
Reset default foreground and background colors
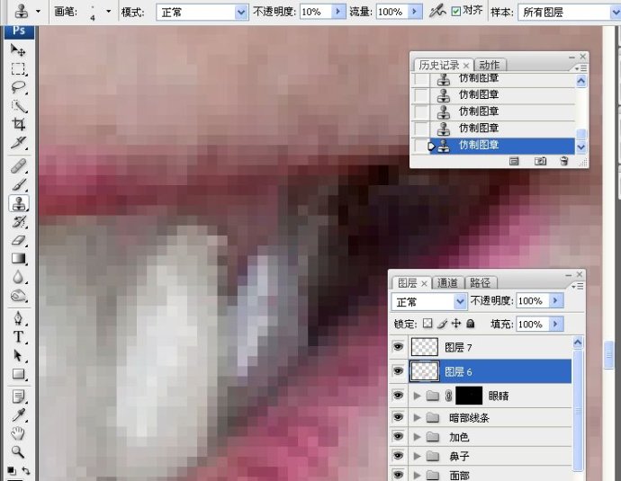pyautogui.click(x=12, y=471)
